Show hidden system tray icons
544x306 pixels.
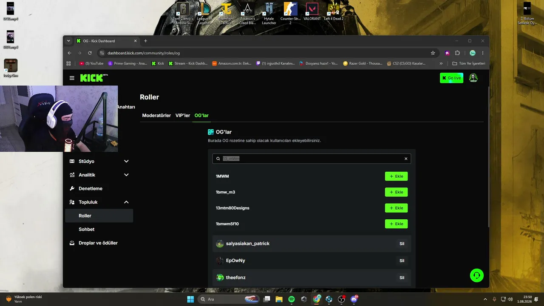[485, 299]
